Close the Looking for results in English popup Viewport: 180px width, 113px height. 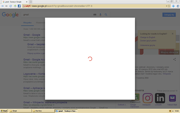click(172, 34)
